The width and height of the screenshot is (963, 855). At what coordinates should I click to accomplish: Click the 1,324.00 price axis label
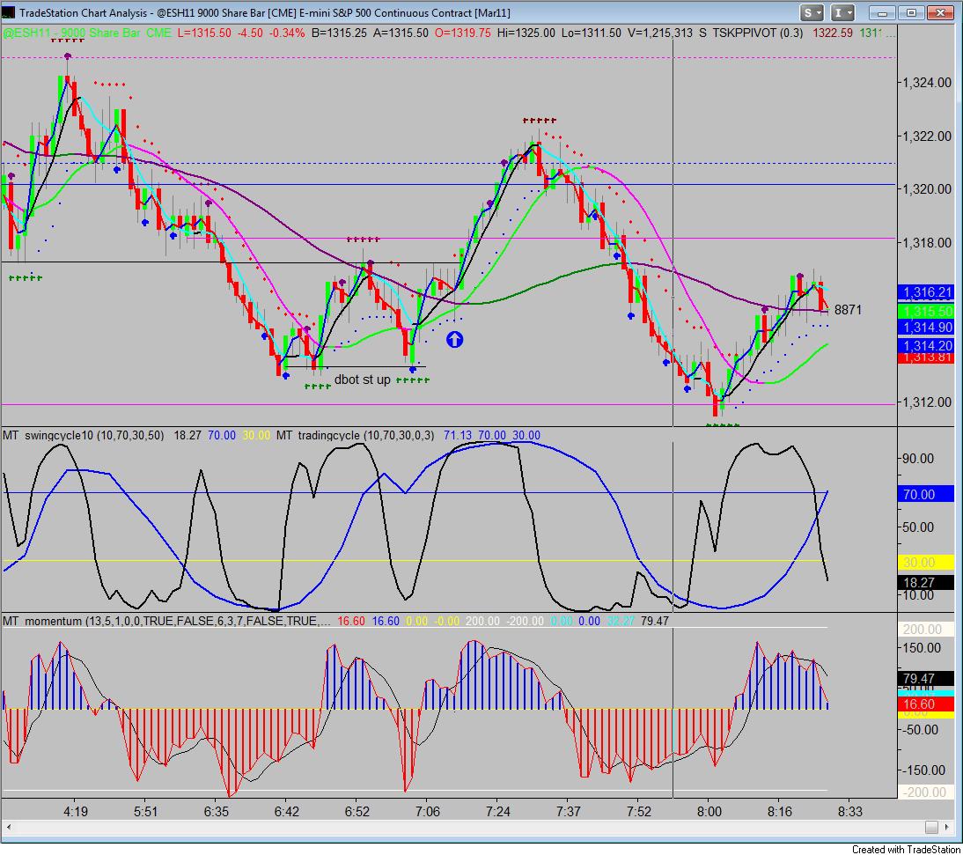(926, 82)
